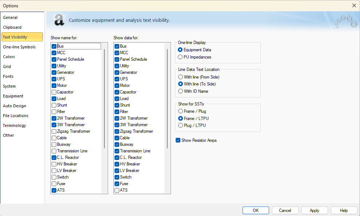Disable Panel Schedule name display
360x216 pixels.
(54, 59)
